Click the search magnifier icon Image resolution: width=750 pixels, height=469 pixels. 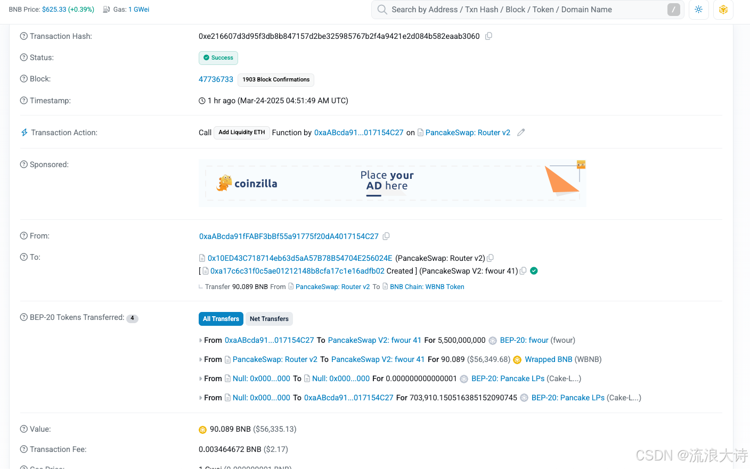tap(382, 10)
